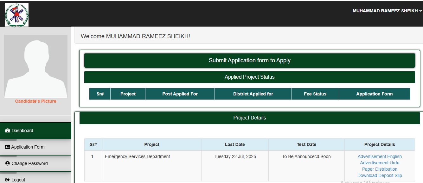
Task: Open the Advertisement Urdu link
Action: pyautogui.click(x=380, y=163)
